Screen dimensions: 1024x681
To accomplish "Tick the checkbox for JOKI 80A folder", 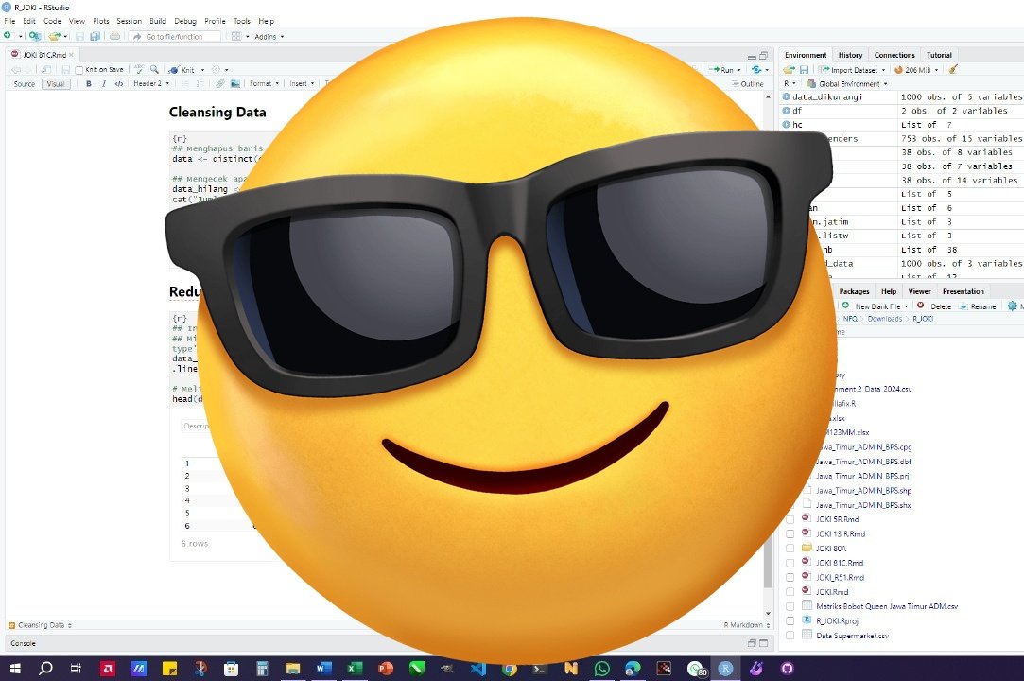I will coord(790,549).
